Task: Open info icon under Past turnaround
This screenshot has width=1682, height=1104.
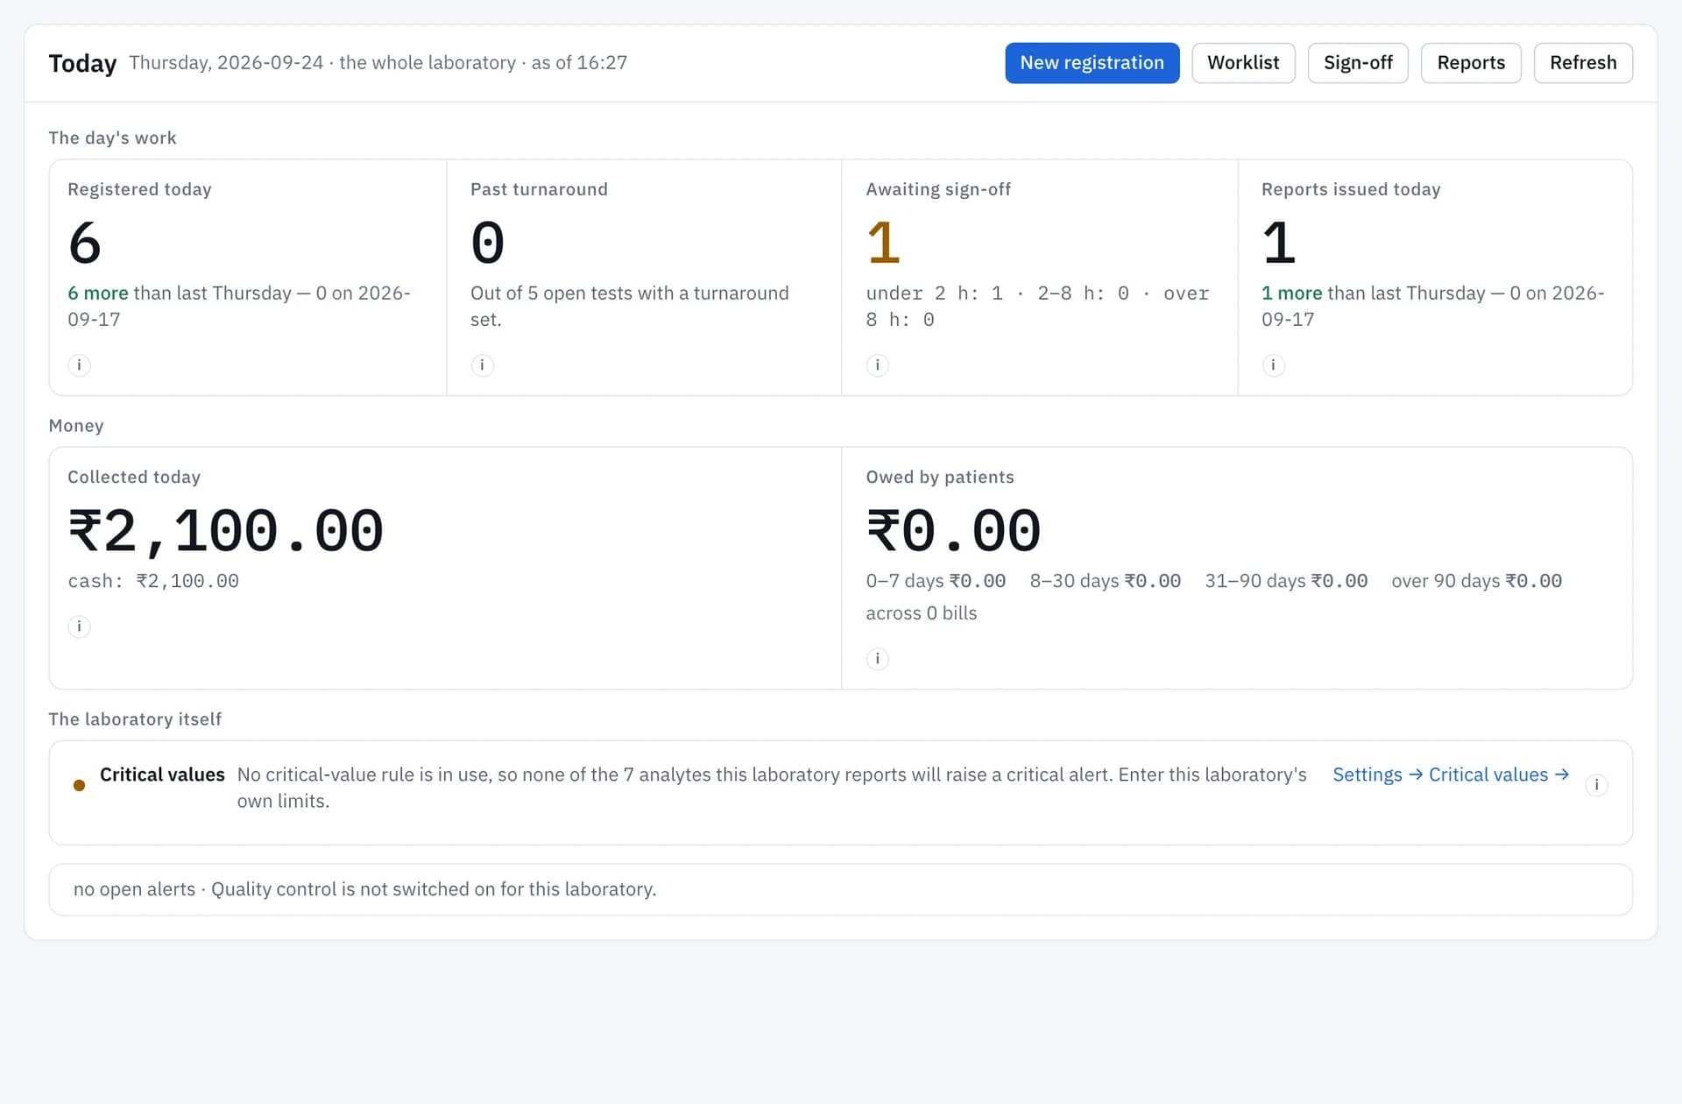Action: 482,364
